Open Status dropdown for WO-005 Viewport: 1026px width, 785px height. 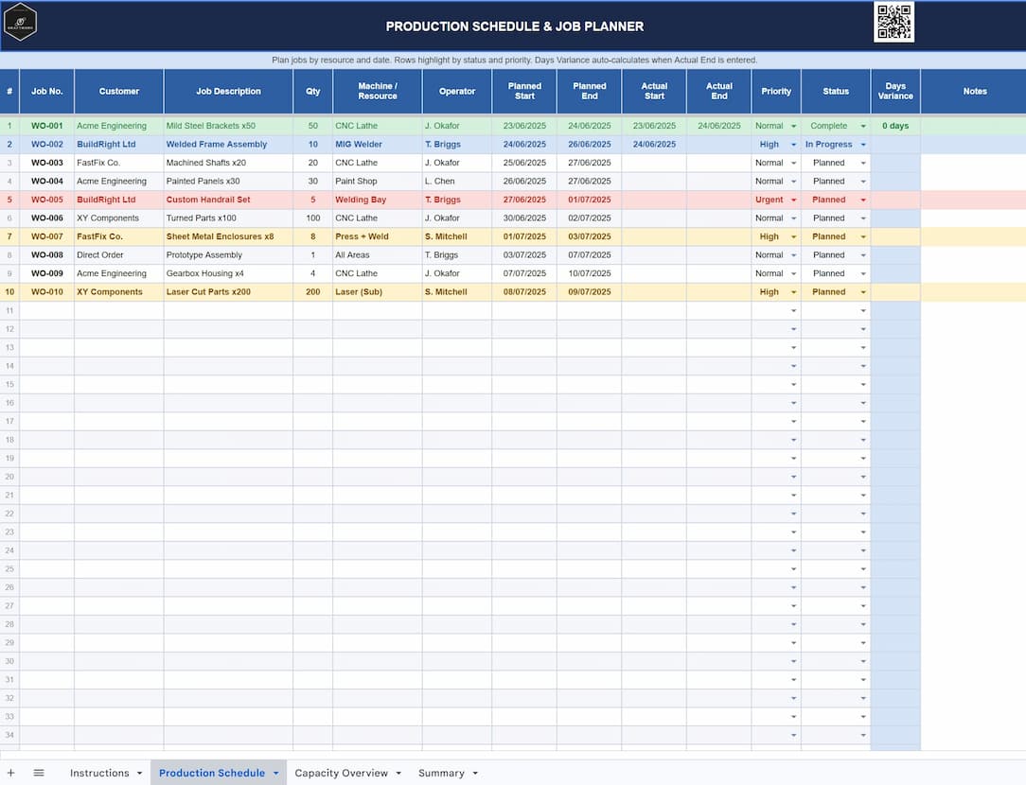[863, 200]
